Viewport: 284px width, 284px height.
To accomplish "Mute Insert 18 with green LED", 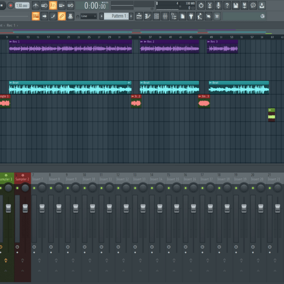I will point(219,188).
